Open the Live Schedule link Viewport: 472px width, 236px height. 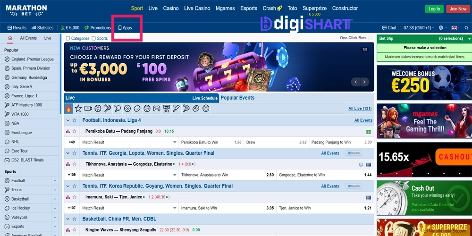[205, 98]
